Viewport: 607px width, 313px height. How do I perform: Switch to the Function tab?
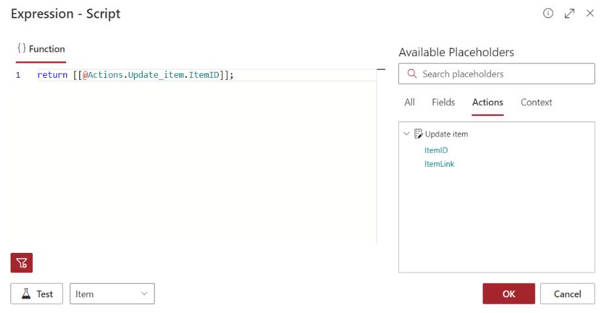41,49
